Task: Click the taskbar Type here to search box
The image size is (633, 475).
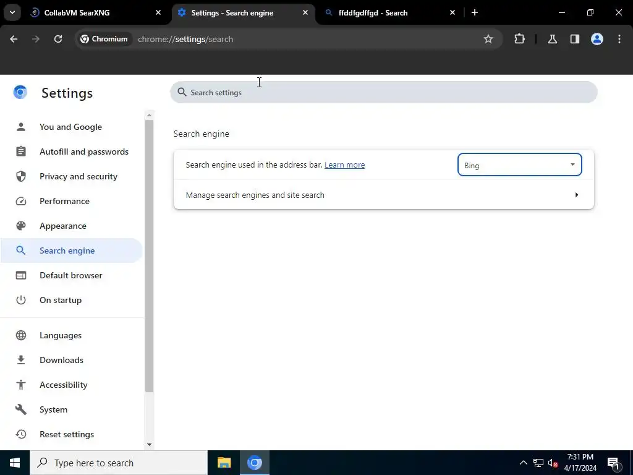Action: [x=118, y=463]
